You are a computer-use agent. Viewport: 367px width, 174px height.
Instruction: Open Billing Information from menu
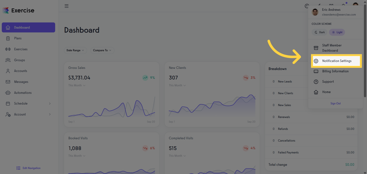click(x=335, y=71)
